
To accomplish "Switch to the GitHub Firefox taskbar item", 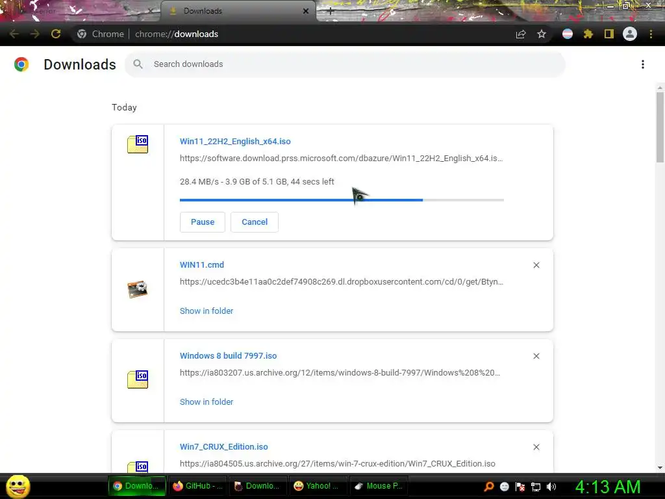I will [197, 486].
